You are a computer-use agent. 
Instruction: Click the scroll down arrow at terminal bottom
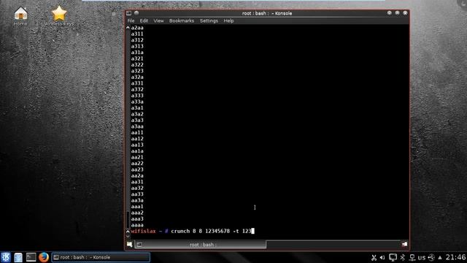(128, 236)
